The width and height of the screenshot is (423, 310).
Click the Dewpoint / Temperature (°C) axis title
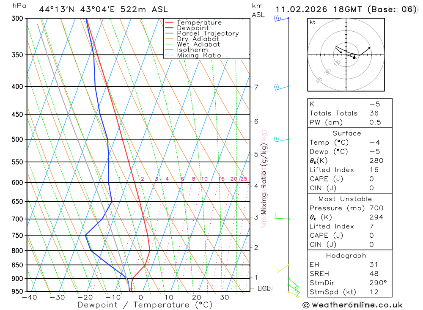(x=145, y=305)
